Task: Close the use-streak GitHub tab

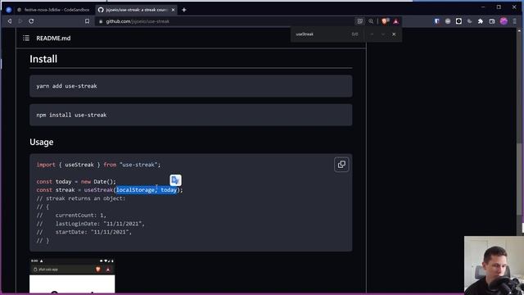Action: click(x=173, y=10)
